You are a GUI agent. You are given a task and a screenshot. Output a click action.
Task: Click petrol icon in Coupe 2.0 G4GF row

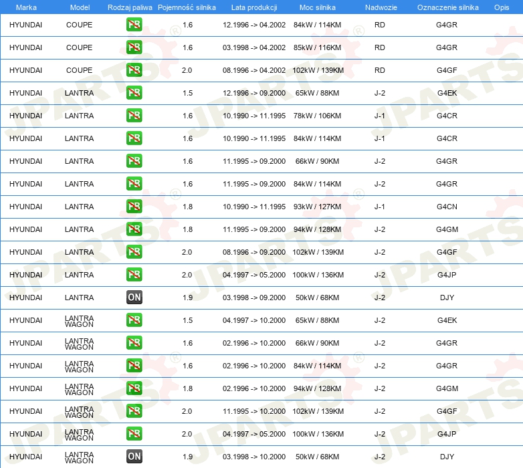[x=134, y=70]
